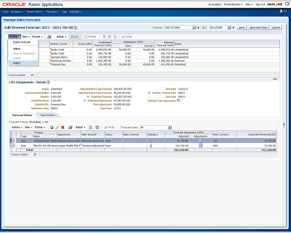
Task: Go to previous forecast period arrow
Action: tap(198, 27)
